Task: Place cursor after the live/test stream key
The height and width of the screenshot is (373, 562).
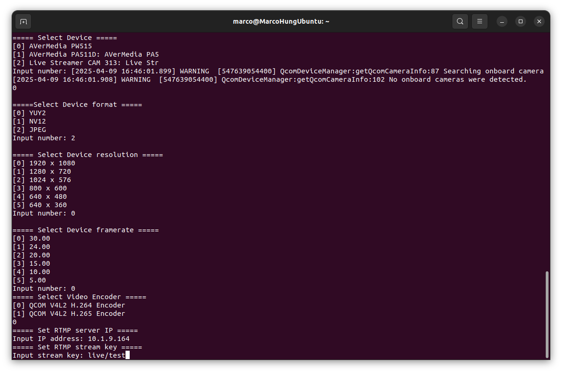Action: point(127,355)
